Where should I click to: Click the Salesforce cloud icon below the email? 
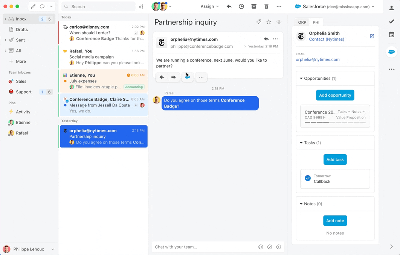tap(187, 77)
